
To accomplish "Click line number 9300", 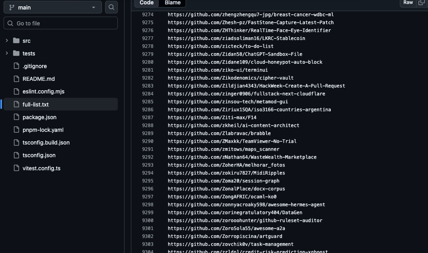I will click(148, 220).
